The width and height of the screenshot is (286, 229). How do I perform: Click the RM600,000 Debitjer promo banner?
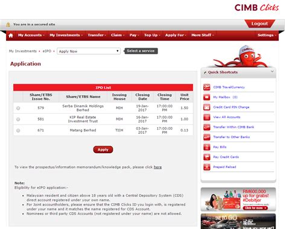238,199
